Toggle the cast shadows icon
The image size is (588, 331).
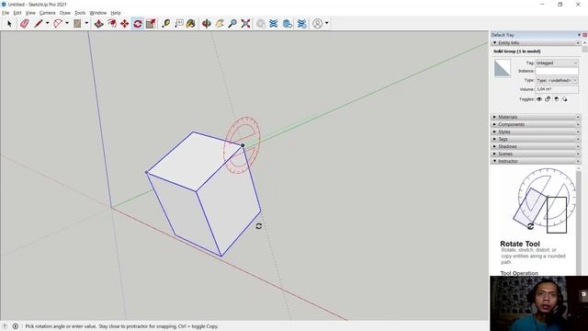pyautogui.click(x=565, y=99)
